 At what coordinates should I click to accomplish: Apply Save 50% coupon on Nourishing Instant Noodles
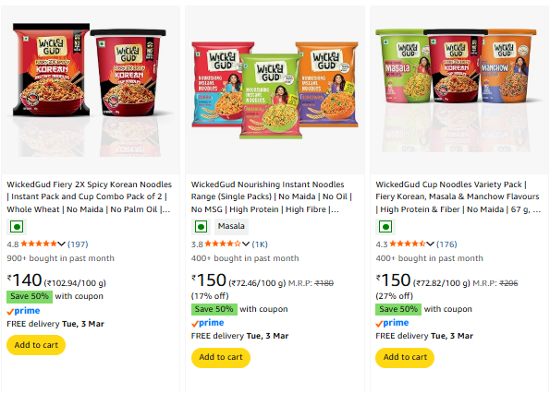(214, 309)
